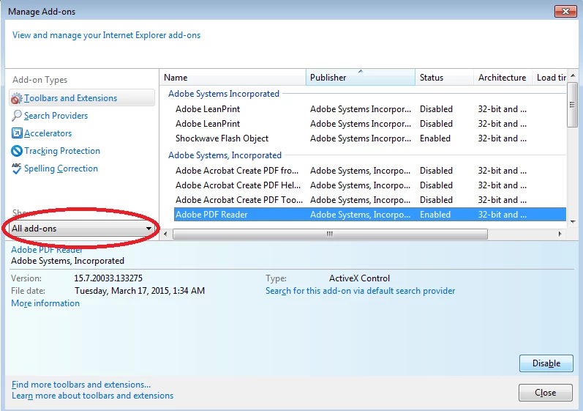Select the second Adobe LeanPrint row

point(370,124)
